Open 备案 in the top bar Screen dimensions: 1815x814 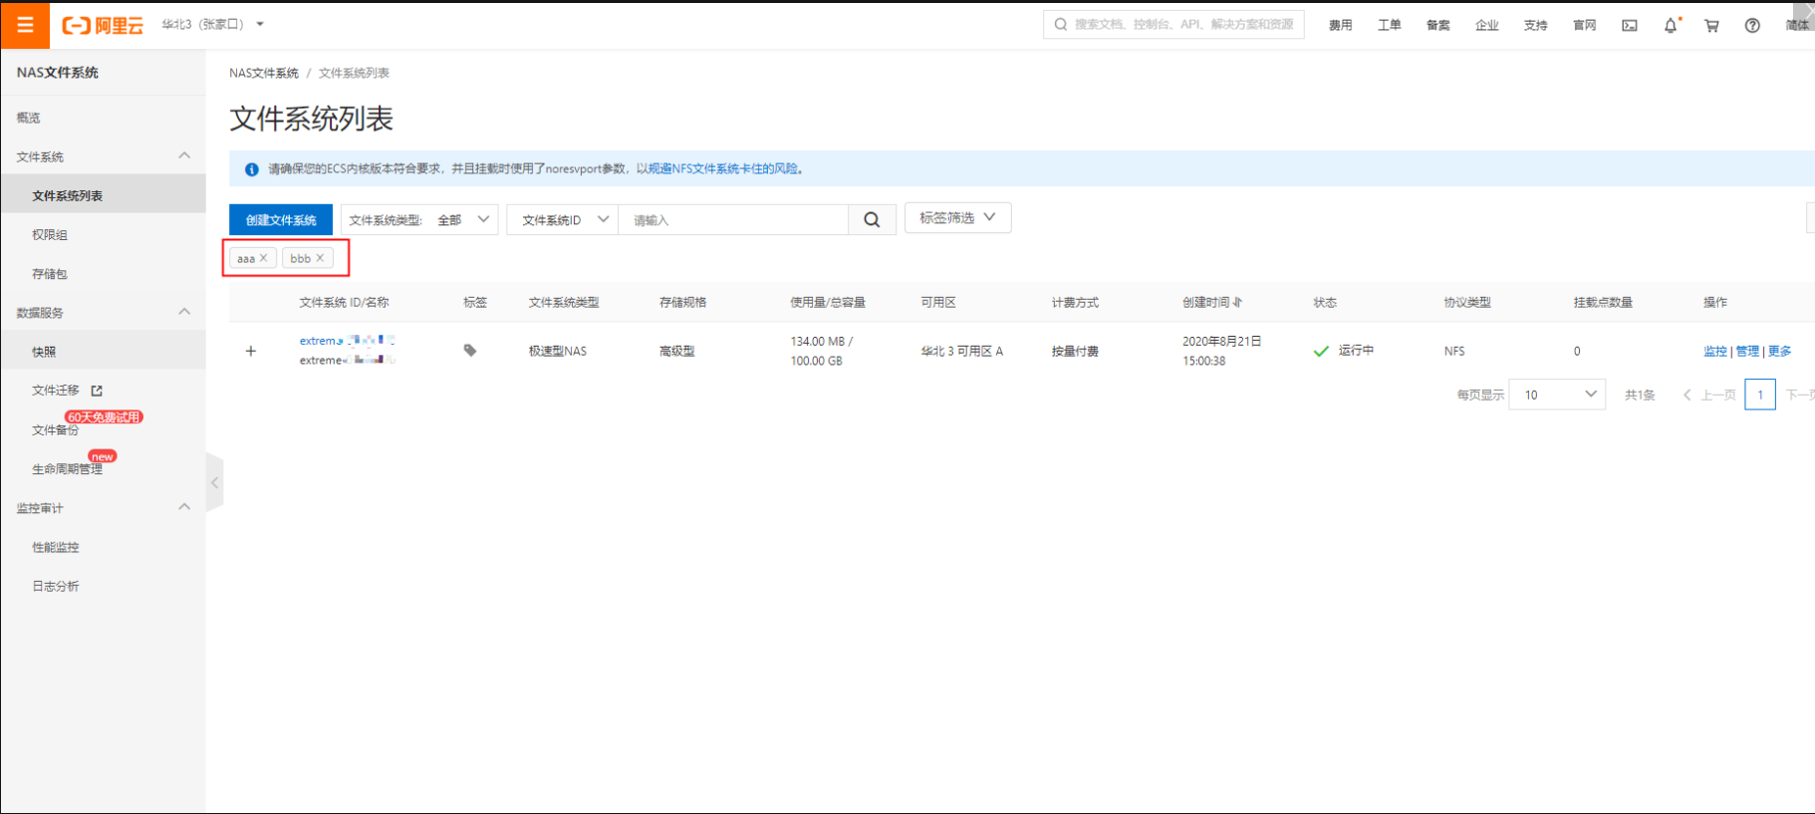(1438, 25)
